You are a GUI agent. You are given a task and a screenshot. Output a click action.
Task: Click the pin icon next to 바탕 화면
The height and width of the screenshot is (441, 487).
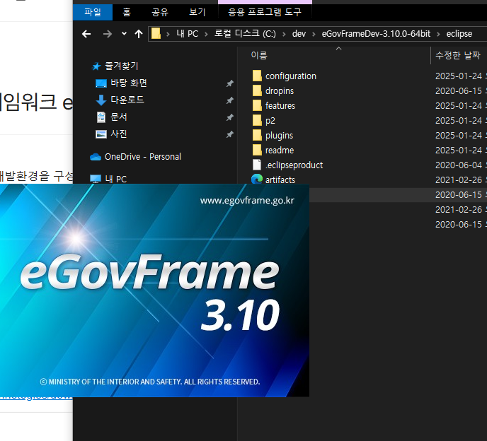coord(229,83)
